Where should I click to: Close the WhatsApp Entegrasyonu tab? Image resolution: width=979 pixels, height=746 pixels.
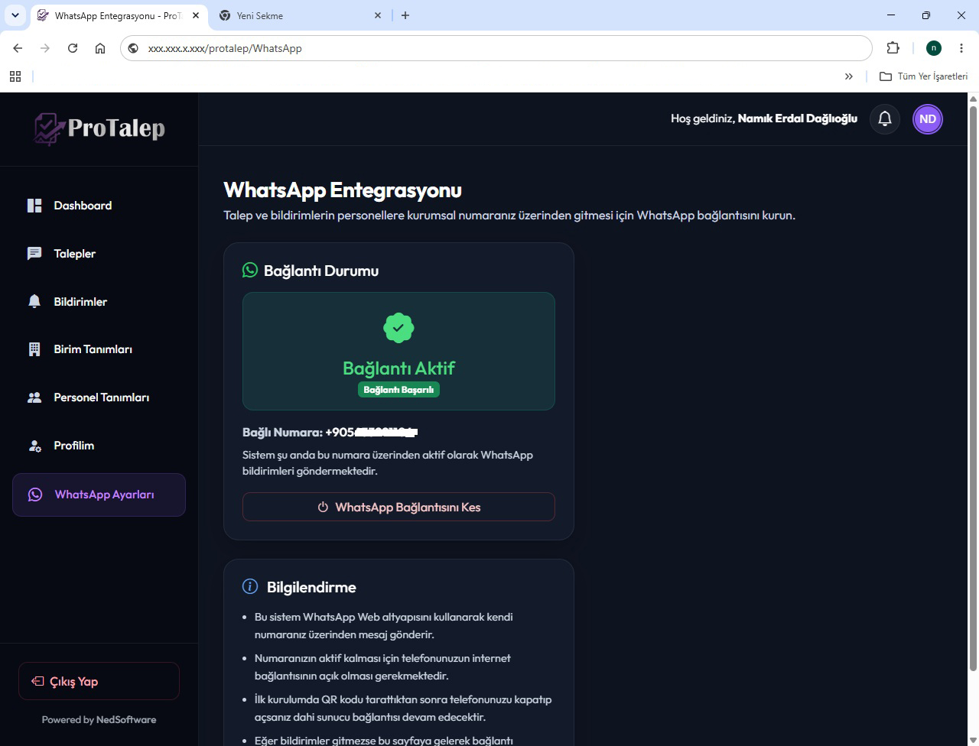196,15
